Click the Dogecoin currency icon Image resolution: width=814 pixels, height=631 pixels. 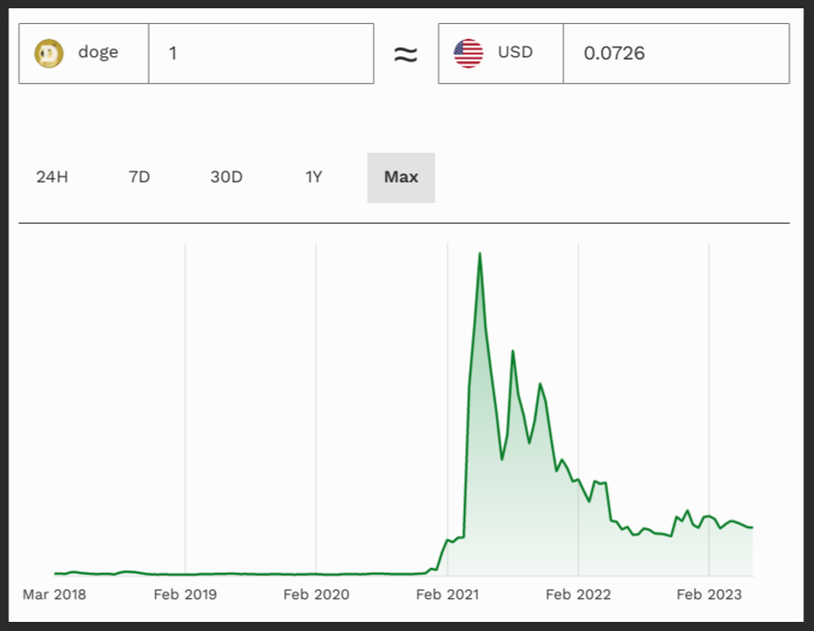point(50,53)
